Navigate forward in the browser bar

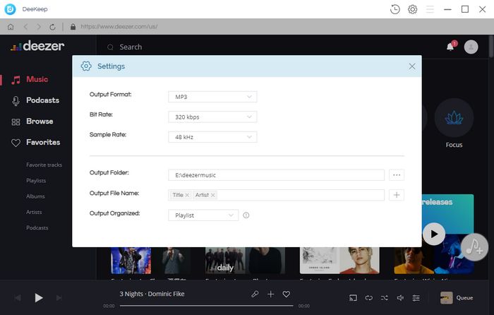click(x=38, y=27)
